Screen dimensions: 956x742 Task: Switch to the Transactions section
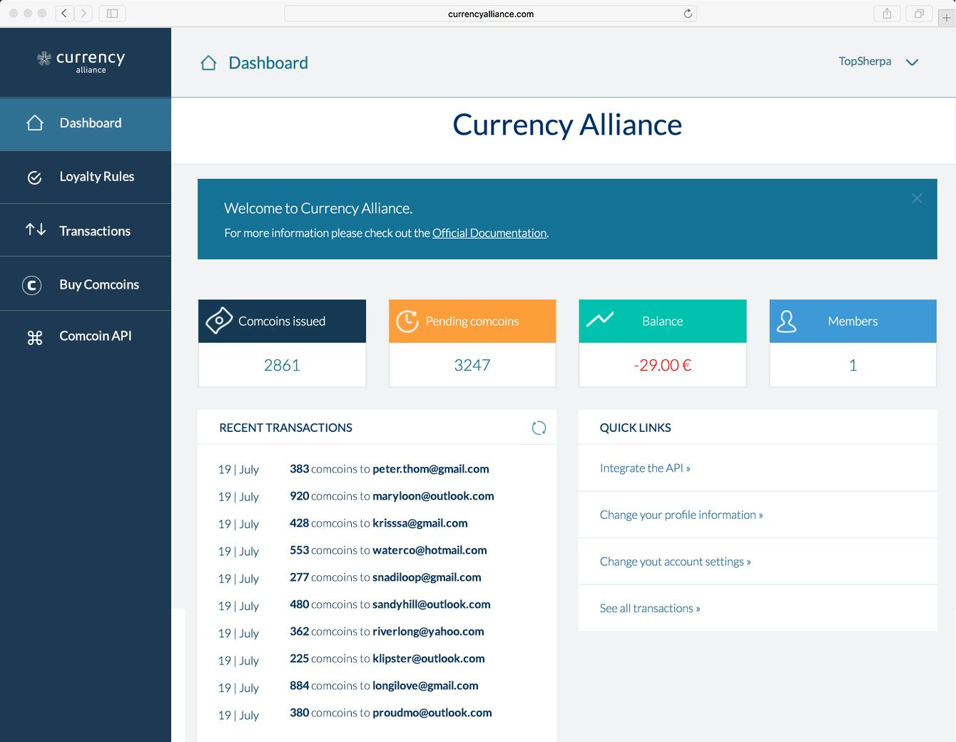[94, 230]
